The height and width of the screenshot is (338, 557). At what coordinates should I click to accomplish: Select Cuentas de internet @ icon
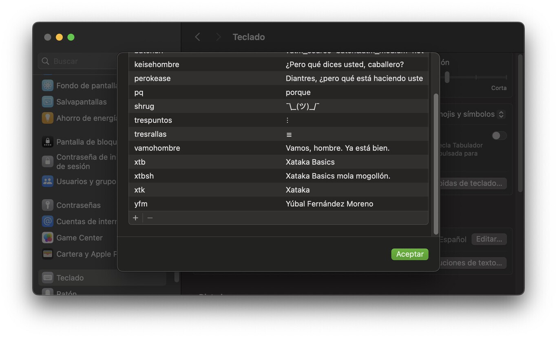(x=48, y=221)
